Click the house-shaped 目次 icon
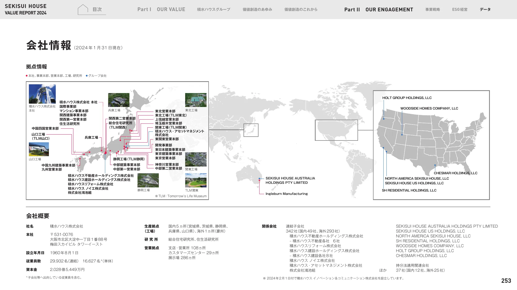 click(83, 10)
